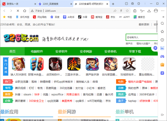
Task: Open the game controller icon in sidebar
Action: [162, 56]
